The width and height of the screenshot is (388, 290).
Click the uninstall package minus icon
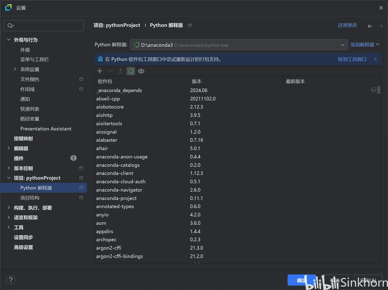pyautogui.click(x=110, y=71)
